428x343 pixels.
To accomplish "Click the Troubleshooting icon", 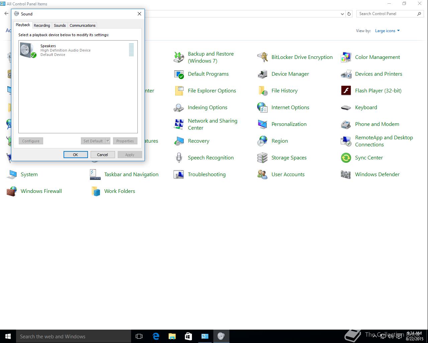I will point(179,175).
